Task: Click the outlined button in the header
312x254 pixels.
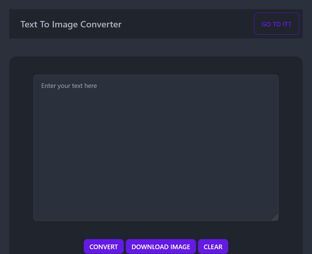Action: click(x=277, y=24)
